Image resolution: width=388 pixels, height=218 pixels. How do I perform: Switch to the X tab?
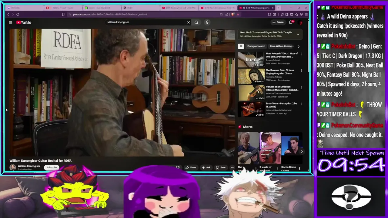(x=140, y=8)
